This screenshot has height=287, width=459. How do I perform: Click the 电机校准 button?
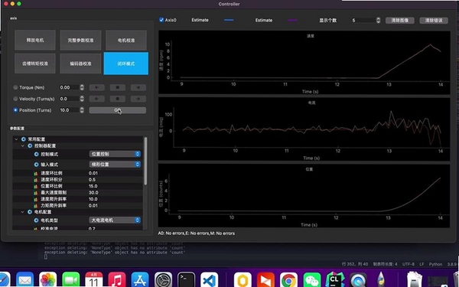tap(126, 40)
